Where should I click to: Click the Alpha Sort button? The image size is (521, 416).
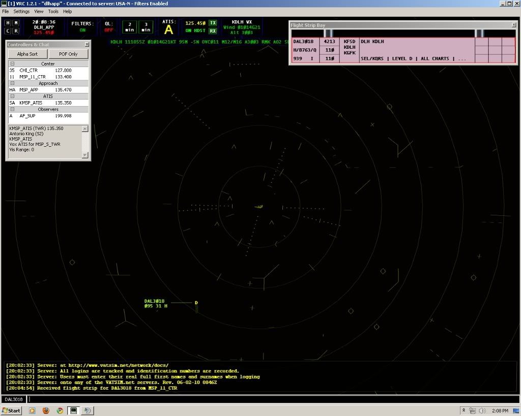(x=27, y=54)
